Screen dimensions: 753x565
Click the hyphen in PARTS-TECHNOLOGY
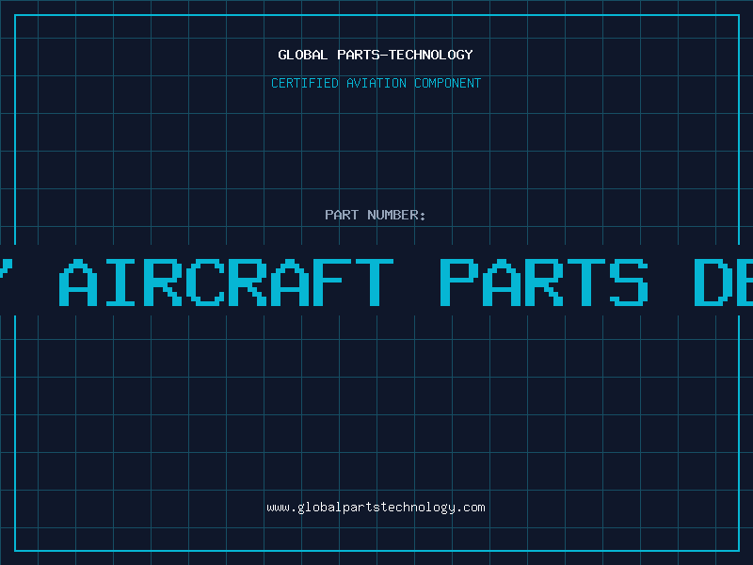pyautogui.click(x=383, y=56)
